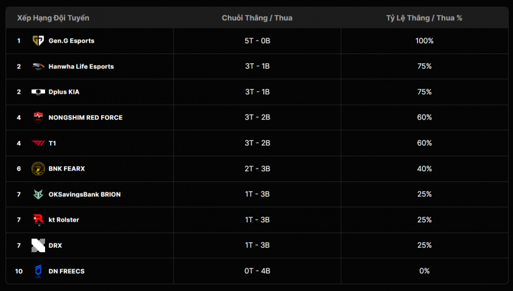Click the T1 team name
Image resolution: width=513 pixels, height=291 pixels.
[x=52, y=143]
